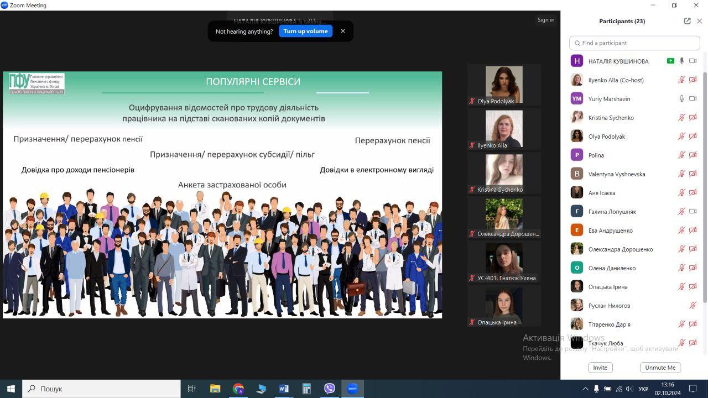Open the clock and date 13:16
Viewport: 708px width, 398px height.
tap(668, 389)
